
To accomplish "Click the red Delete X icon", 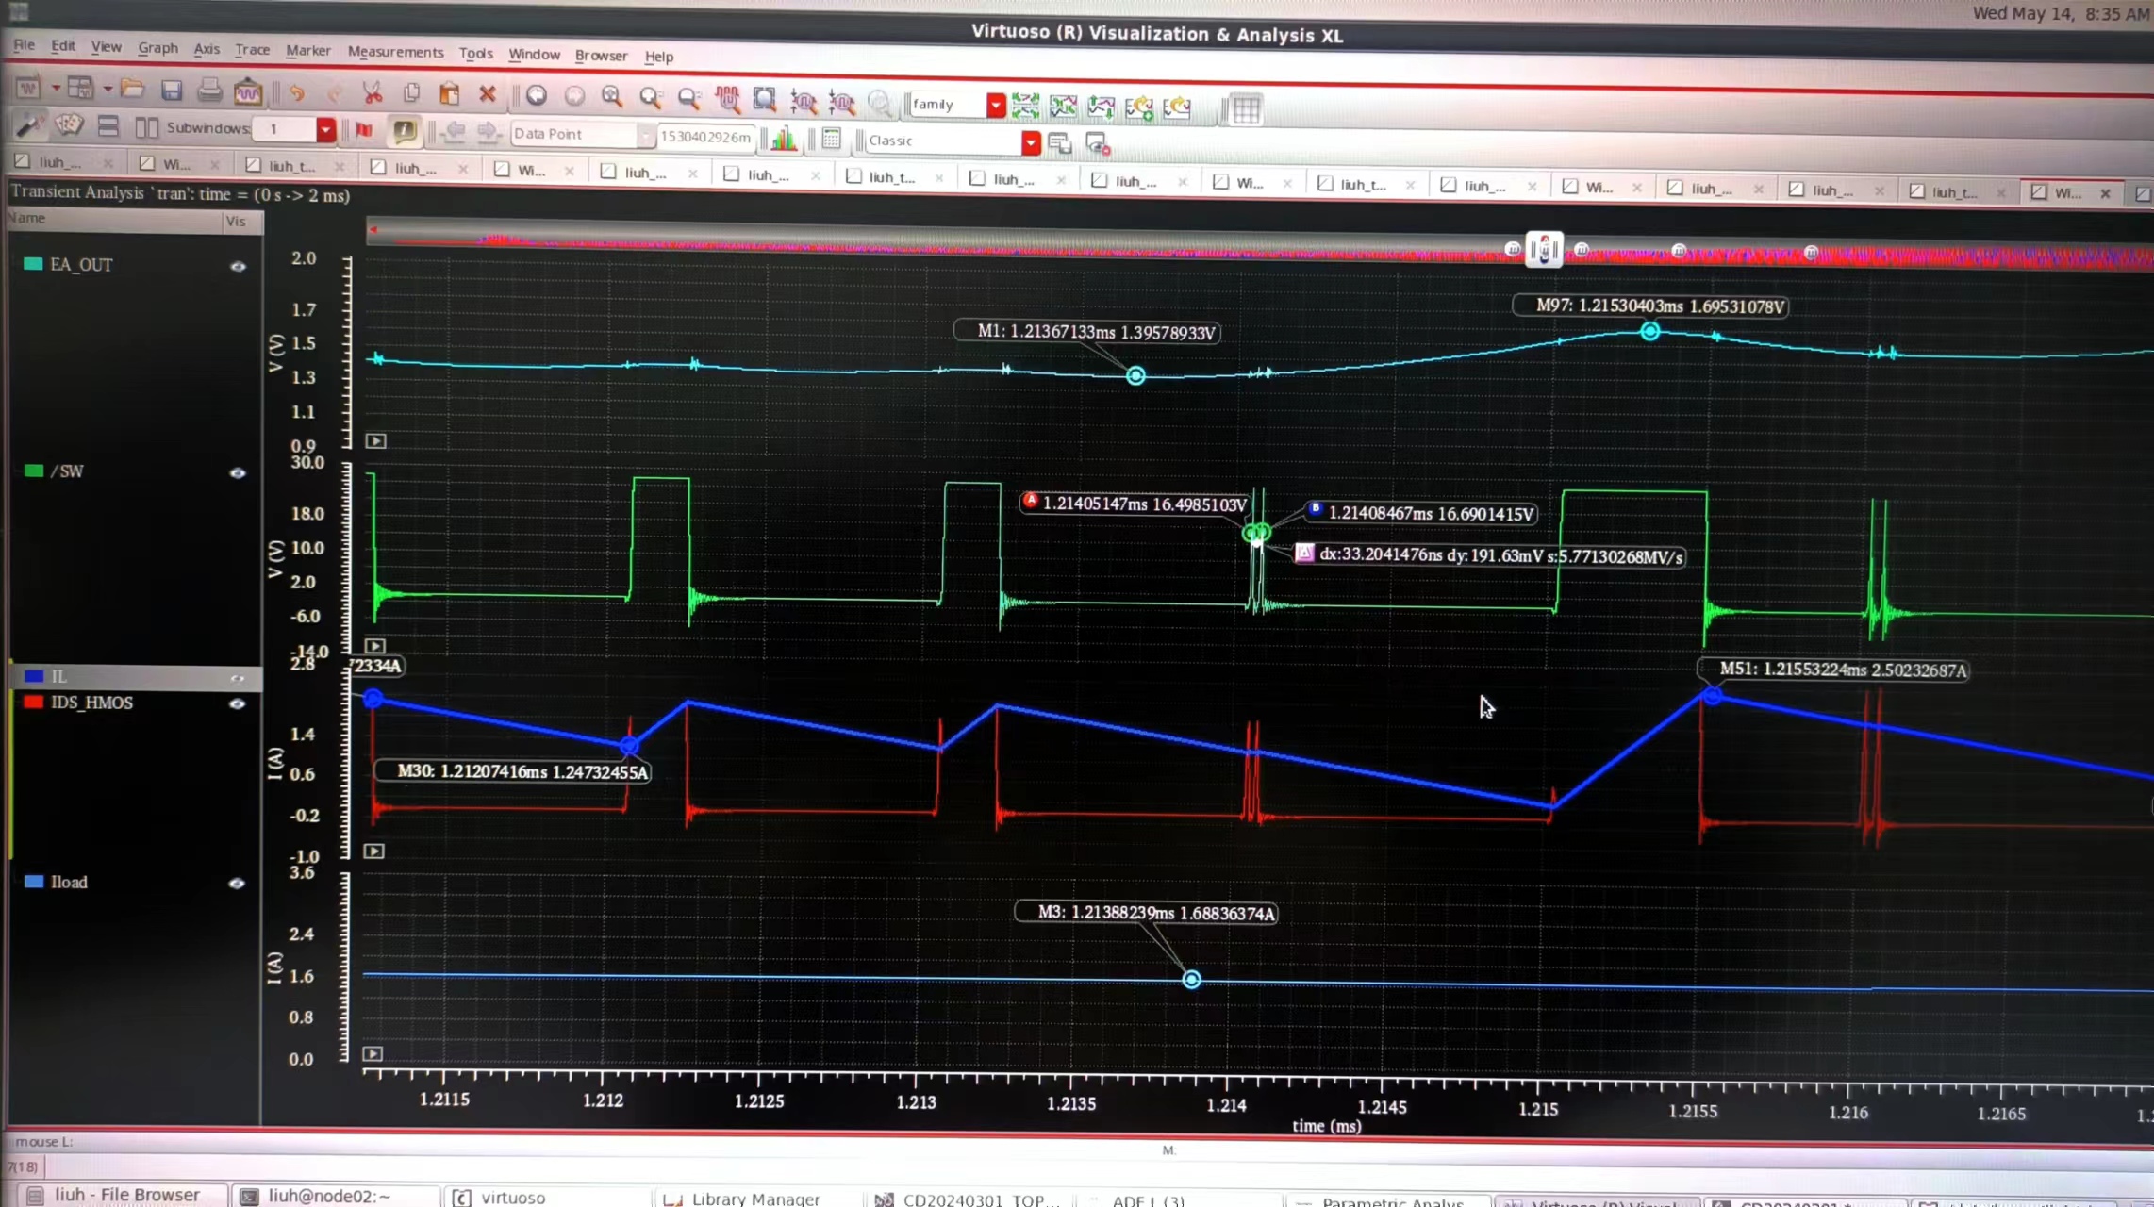I will tap(487, 93).
